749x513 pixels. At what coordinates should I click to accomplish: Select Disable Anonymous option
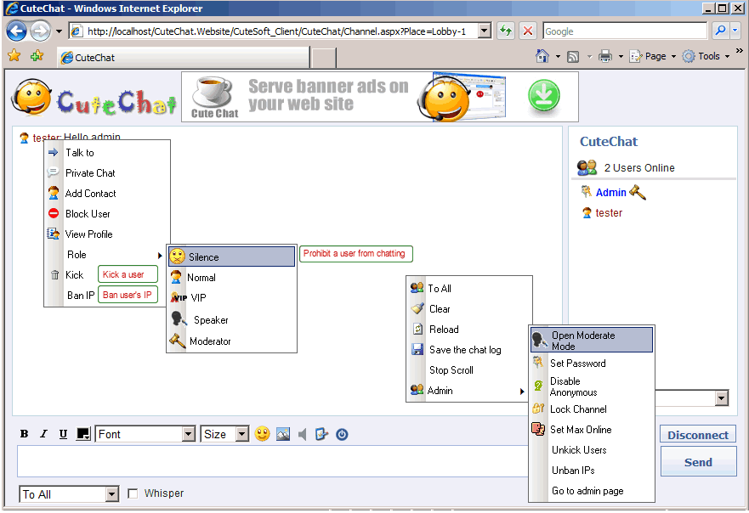[592, 386]
